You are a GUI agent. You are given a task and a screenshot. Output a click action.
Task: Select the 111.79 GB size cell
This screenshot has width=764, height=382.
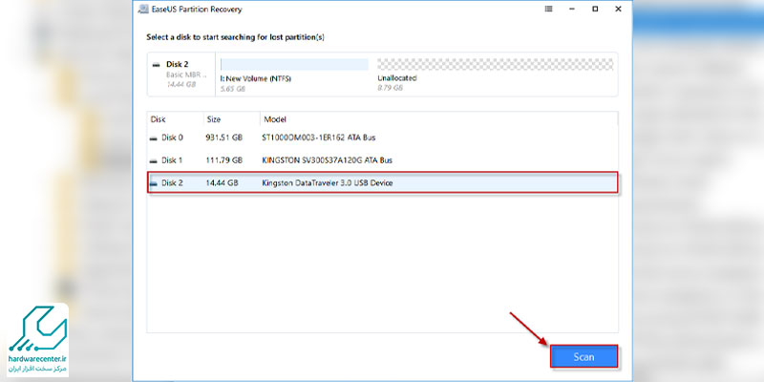[x=224, y=160]
